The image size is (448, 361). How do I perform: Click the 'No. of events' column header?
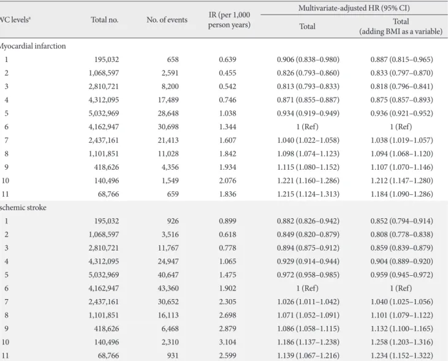coord(167,20)
